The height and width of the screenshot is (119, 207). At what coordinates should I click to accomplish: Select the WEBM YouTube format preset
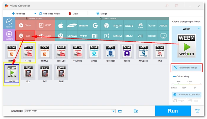77,53
